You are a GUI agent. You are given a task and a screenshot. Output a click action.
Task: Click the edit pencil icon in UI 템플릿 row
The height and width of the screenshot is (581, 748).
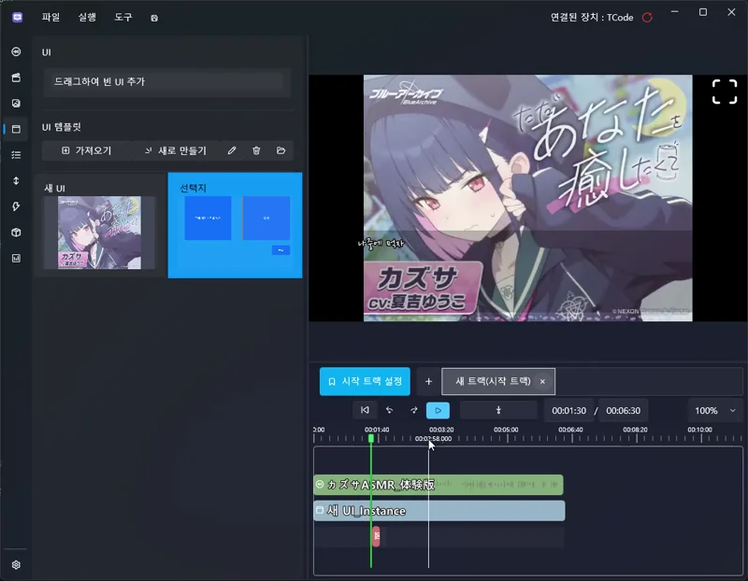pos(231,150)
